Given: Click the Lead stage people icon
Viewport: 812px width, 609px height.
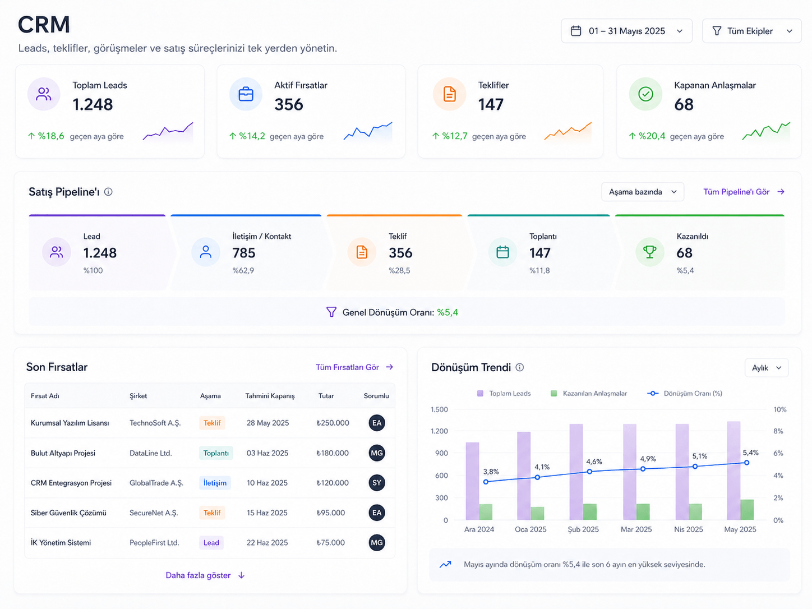Looking at the screenshot, I should point(57,252).
